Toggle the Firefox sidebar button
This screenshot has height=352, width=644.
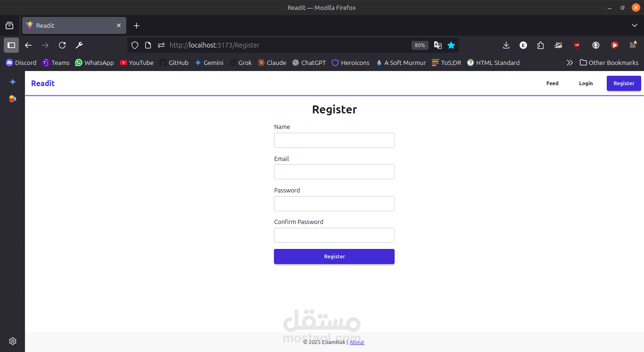(11, 45)
